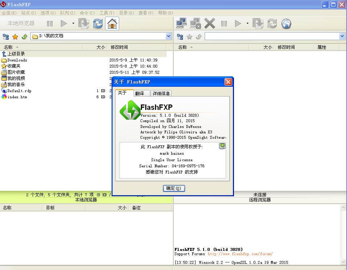Click the globe icon in remote toolbar
Image resolution: width=347 pixels, height=270 pixels.
pos(286,23)
